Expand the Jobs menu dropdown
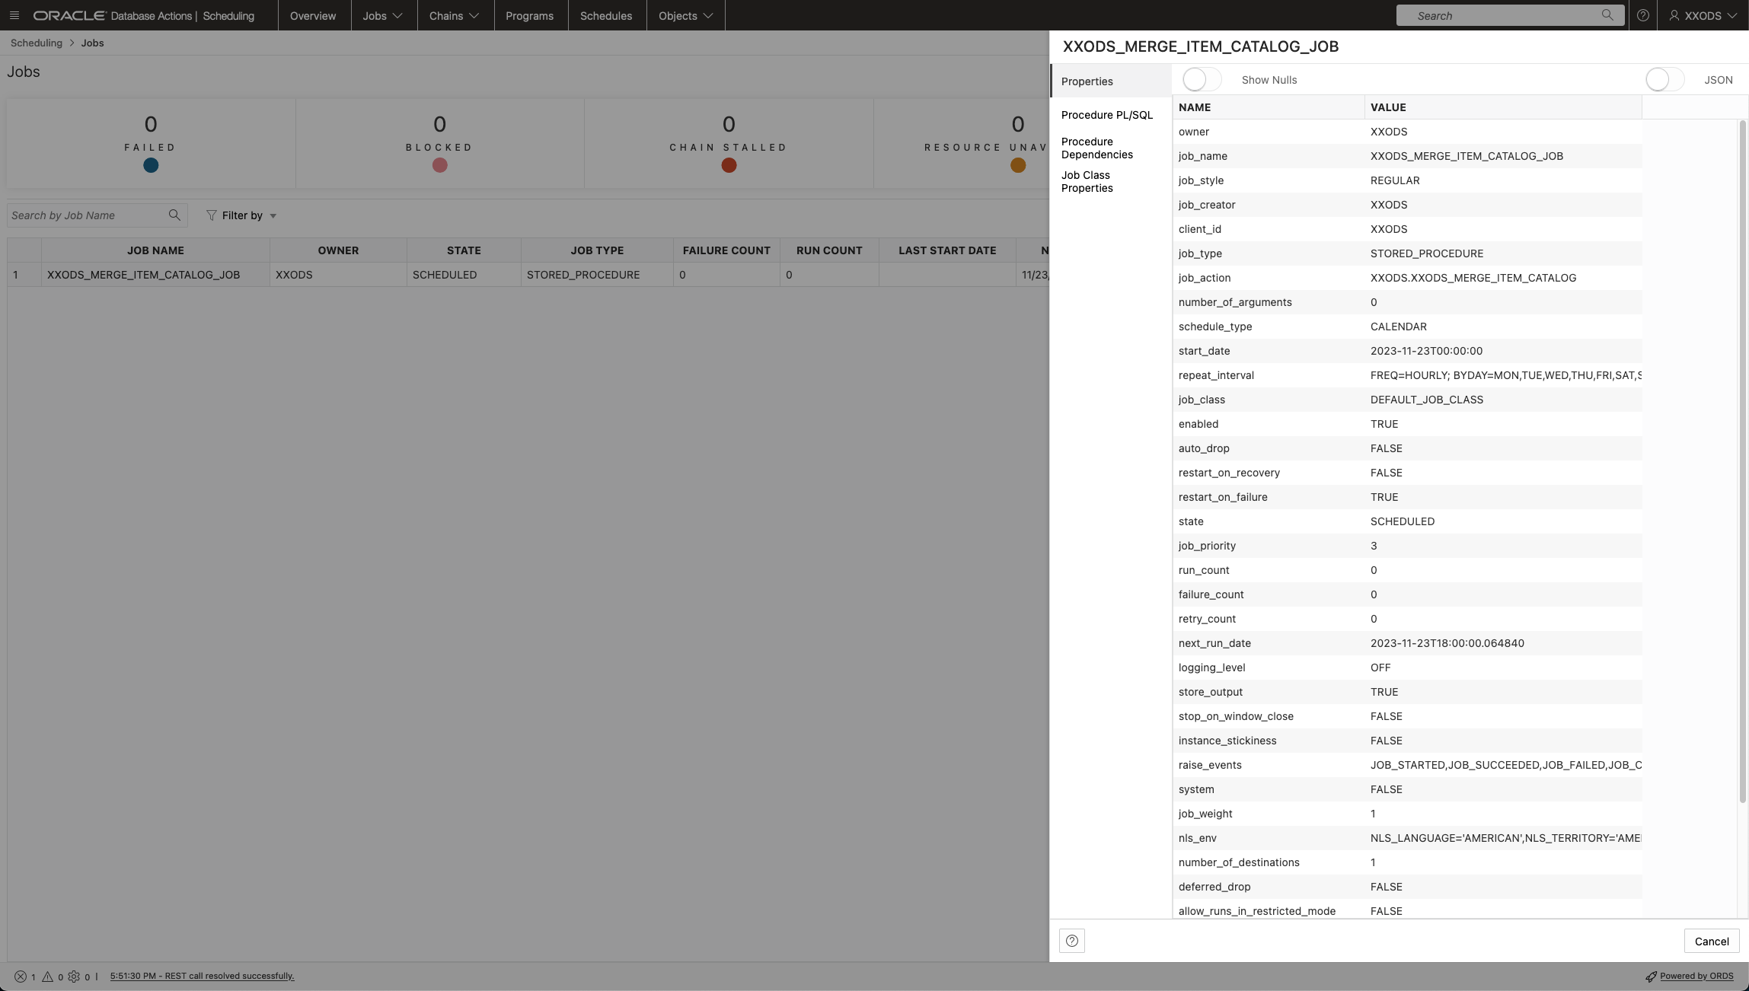This screenshot has height=991, width=1749. pos(383,15)
